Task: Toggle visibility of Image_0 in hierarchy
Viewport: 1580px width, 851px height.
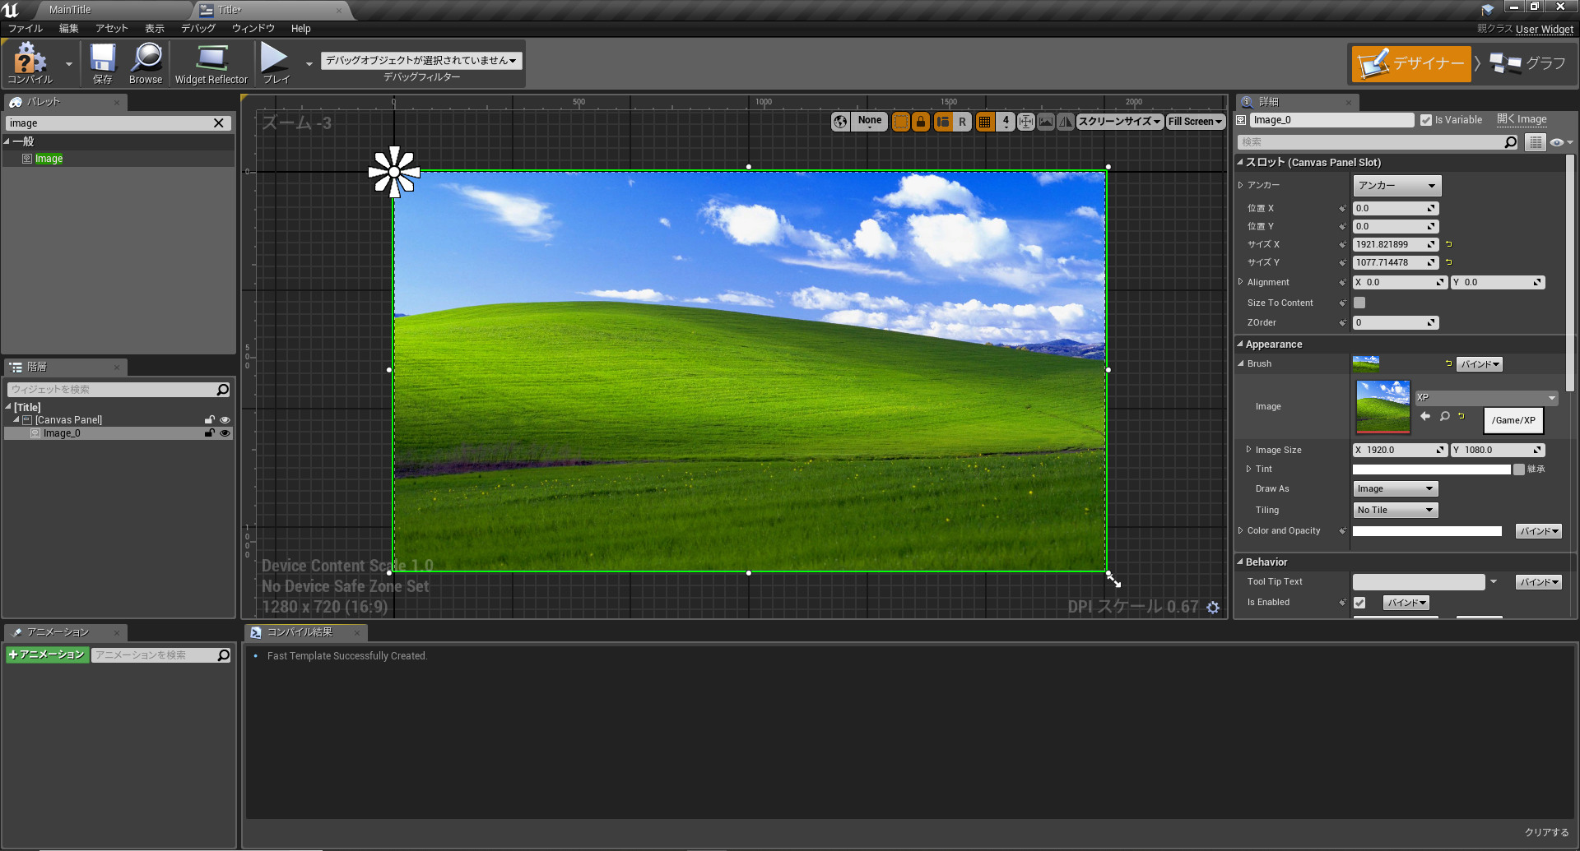Action: [225, 433]
